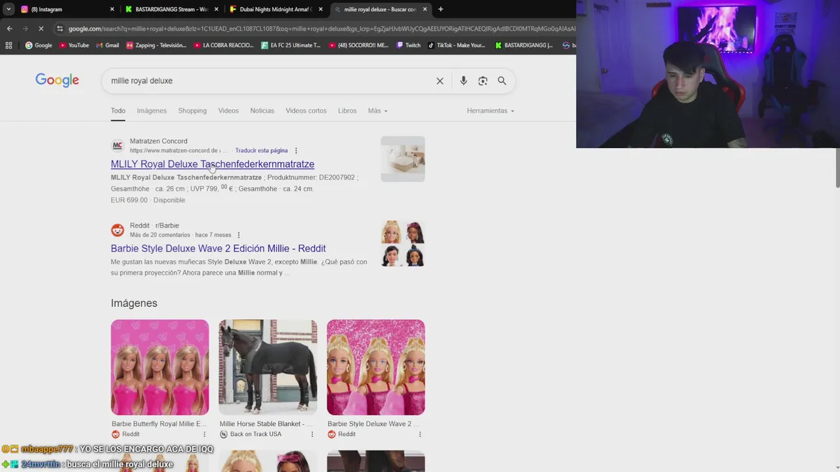Open the EA FC 25 Ultimate Team bookmark
This screenshot has height=472, width=840.
pyautogui.click(x=291, y=45)
